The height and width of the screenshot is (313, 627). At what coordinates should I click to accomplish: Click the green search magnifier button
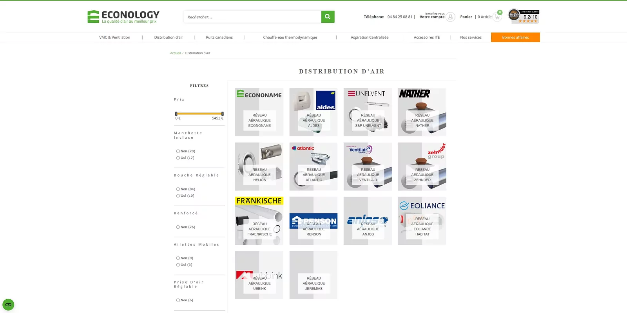328,16
